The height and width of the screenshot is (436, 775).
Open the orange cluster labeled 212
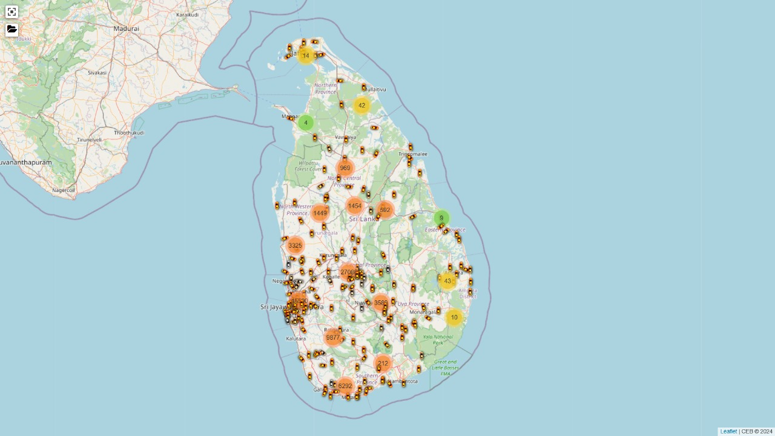[383, 364]
